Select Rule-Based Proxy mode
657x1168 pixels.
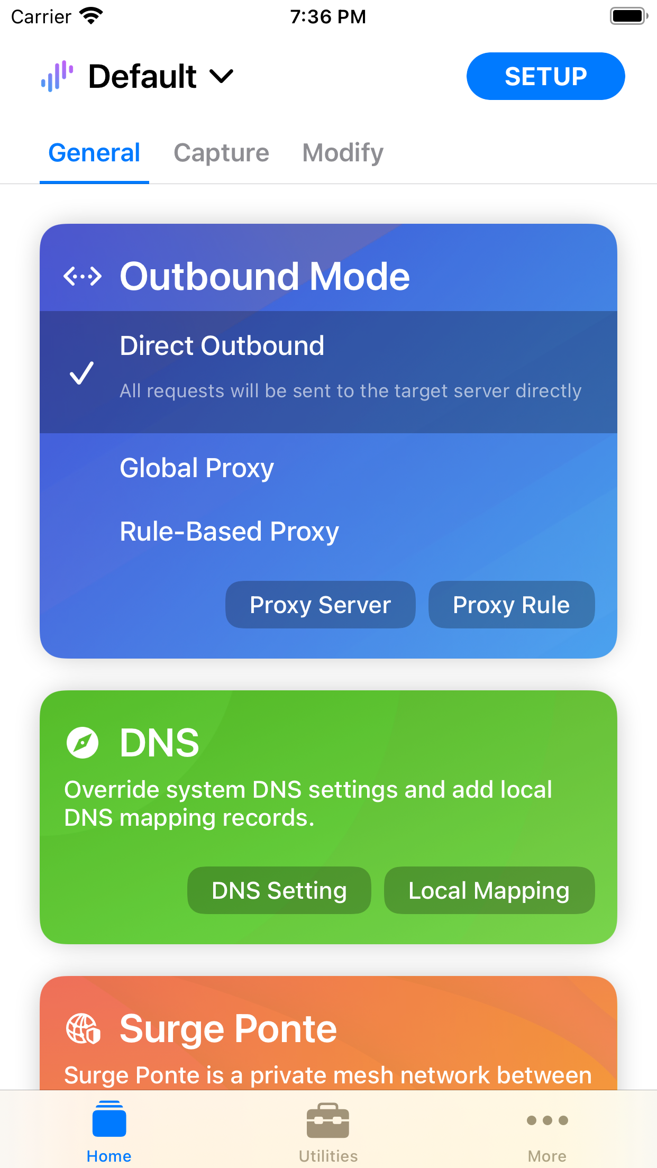click(x=328, y=531)
